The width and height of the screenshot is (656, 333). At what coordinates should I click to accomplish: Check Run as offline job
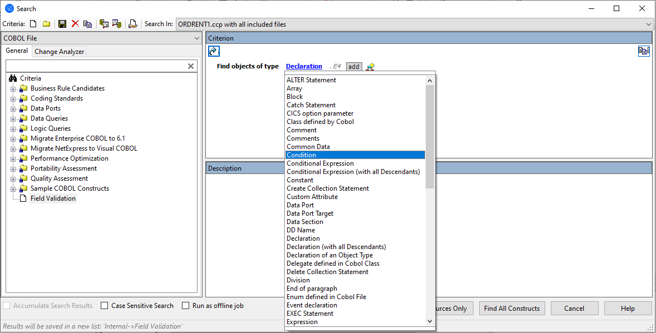click(x=186, y=305)
